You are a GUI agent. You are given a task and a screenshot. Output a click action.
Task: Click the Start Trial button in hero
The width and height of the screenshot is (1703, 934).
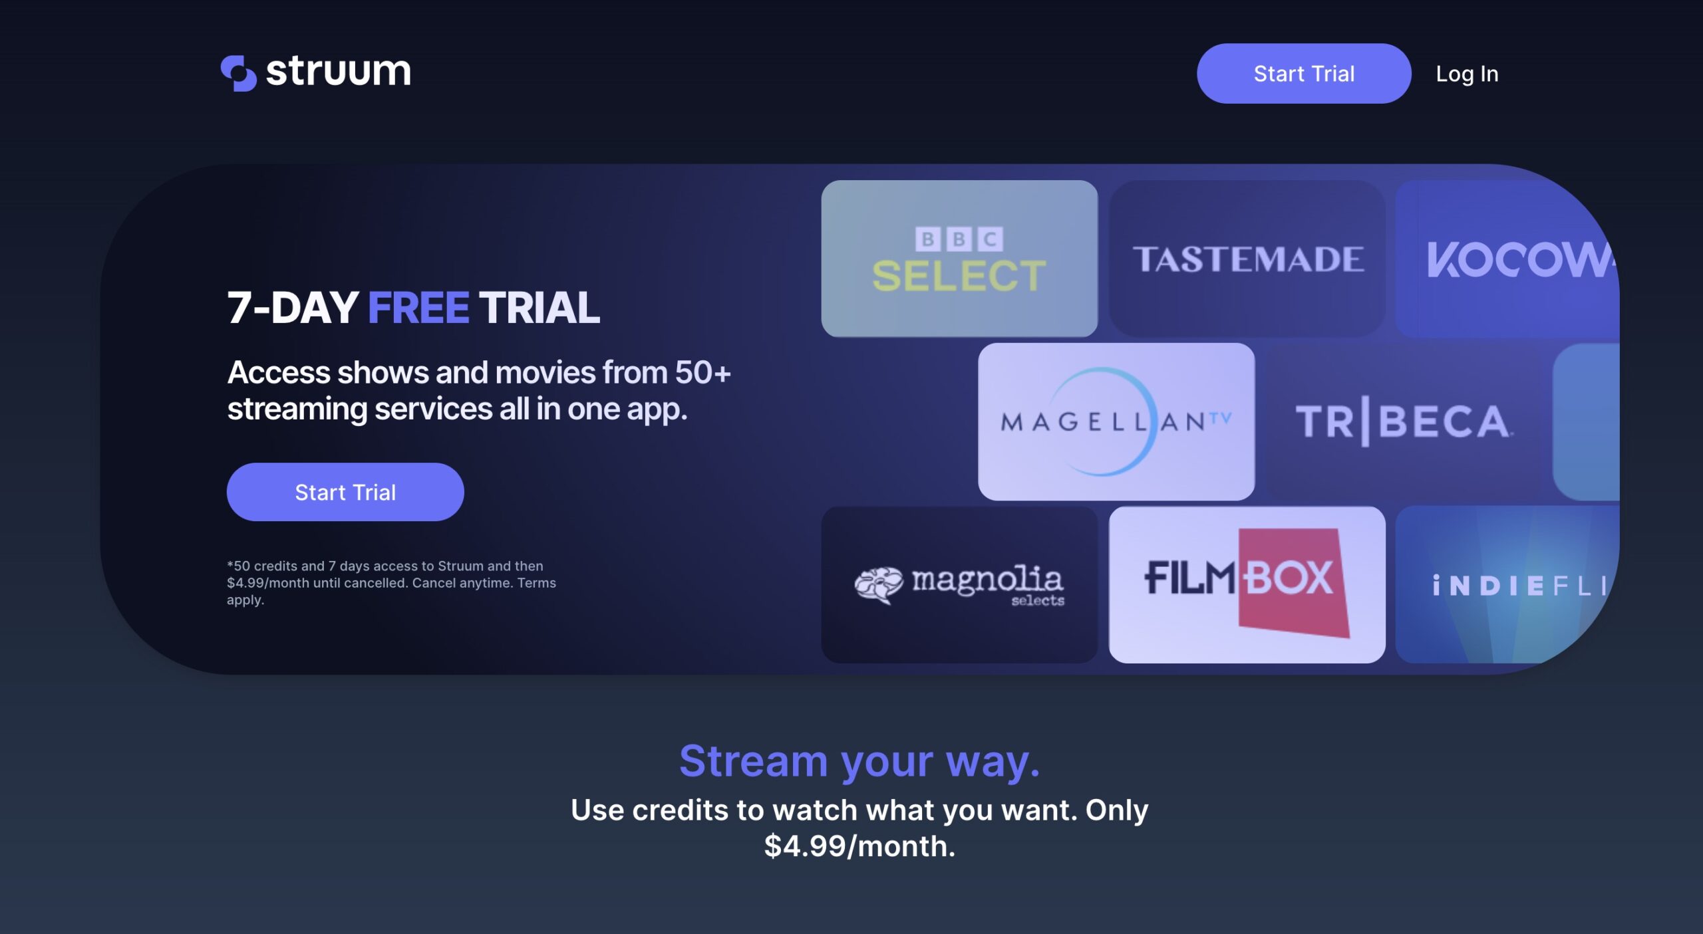click(x=345, y=491)
